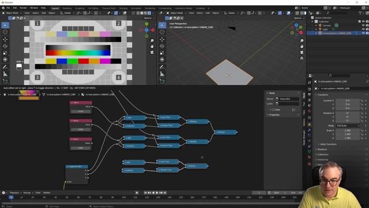Screen dimensions: 369x208
Task: Enable the node Color checkbox
Action: point(273,110)
